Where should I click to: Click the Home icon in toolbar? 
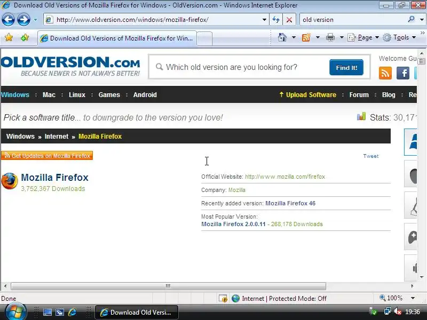click(282, 37)
